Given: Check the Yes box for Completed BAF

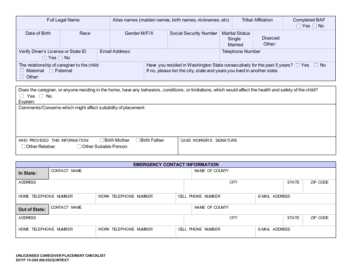Looking at the screenshot, I should coord(299,26).
